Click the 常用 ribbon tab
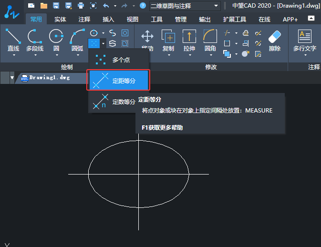The width and height of the screenshot is (321, 247). pyautogui.click(x=36, y=19)
